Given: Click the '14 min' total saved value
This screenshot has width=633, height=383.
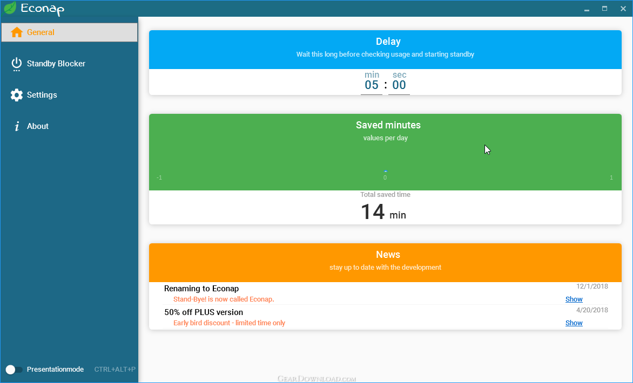Looking at the screenshot, I should pos(383,212).
